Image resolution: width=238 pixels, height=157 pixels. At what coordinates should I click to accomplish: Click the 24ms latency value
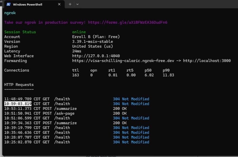point(77,51)
